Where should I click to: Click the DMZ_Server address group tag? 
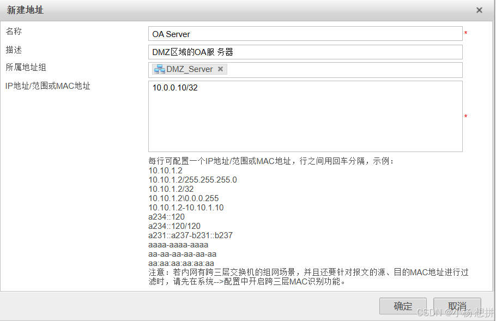click(x=189, y=69)
